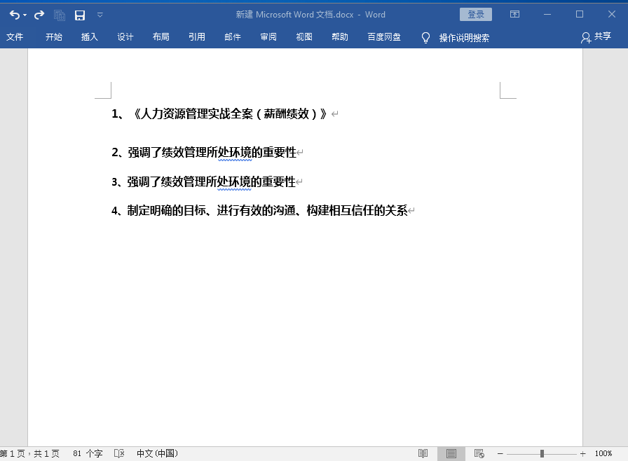Open the 帮助 tab
This screenshot has width=628, height=461.
340,37
